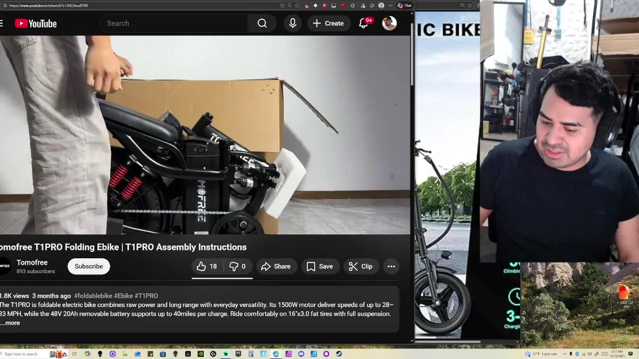639x359 pixels.
Task: Show hidden tray icons chevron
Action: (x=565, y=354)
